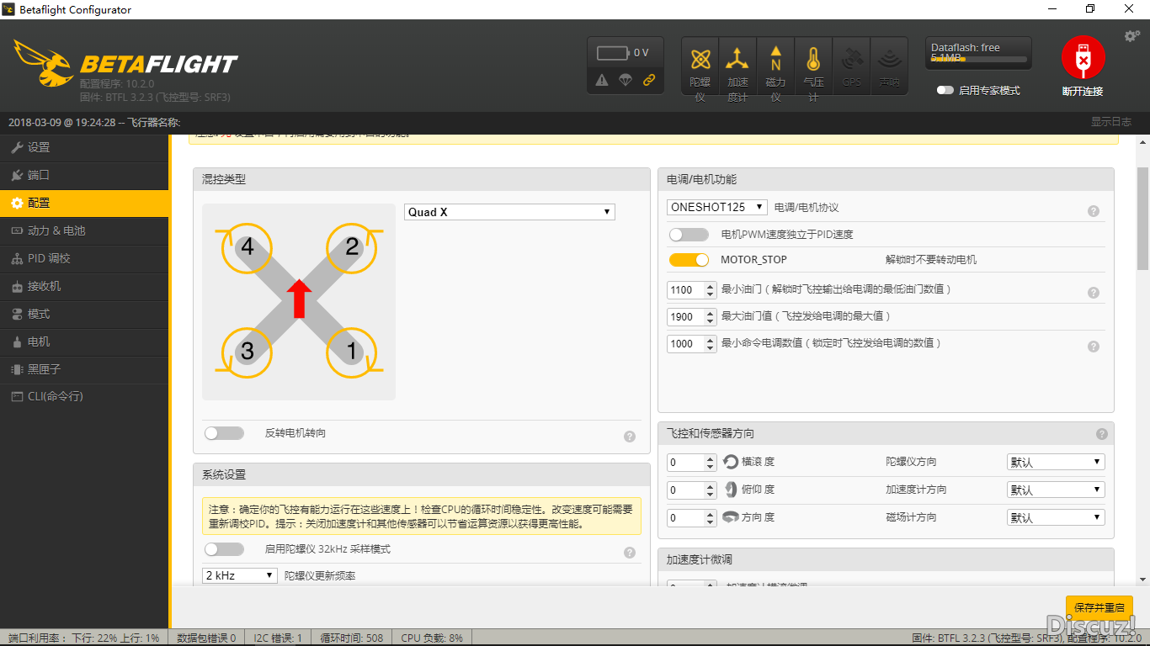This screenshot has height=646, width=1150.
Task: Click the 循环时间: 508 status entry
Action: point(352,638)
